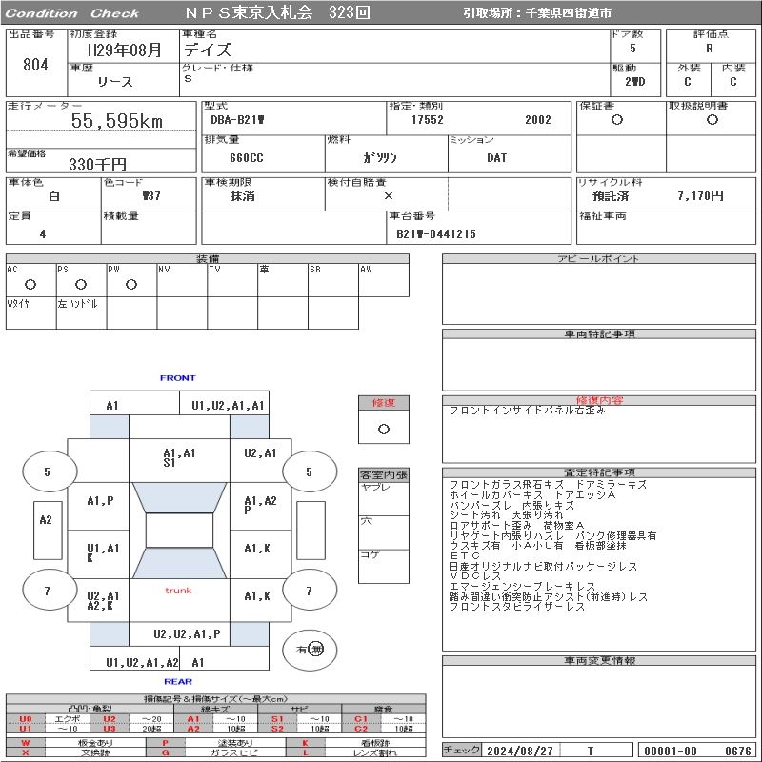Toggle the AC equipment circle

tap(30, 284)
